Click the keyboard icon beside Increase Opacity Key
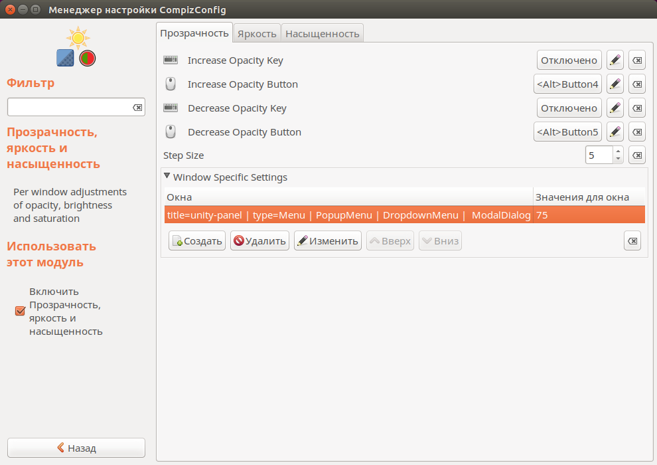 click(171, 60)
